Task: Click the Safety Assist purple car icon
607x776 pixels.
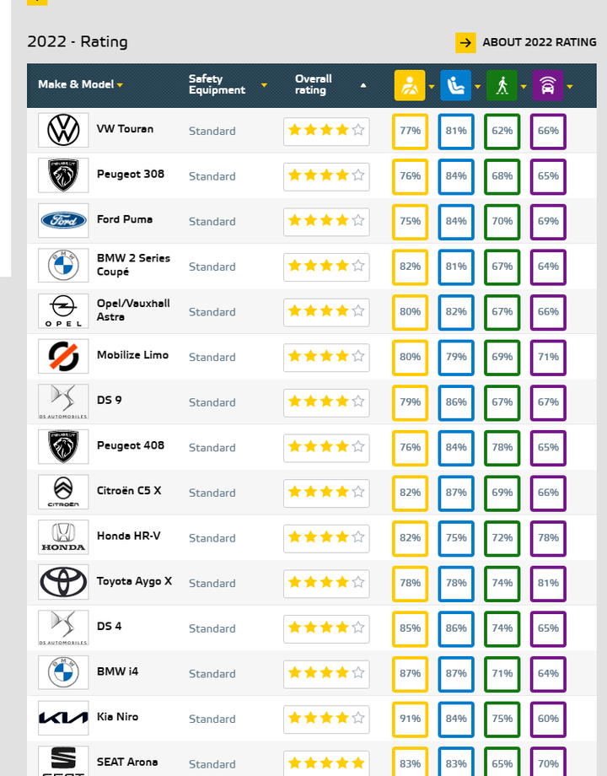Action: [x=548, y=85]
